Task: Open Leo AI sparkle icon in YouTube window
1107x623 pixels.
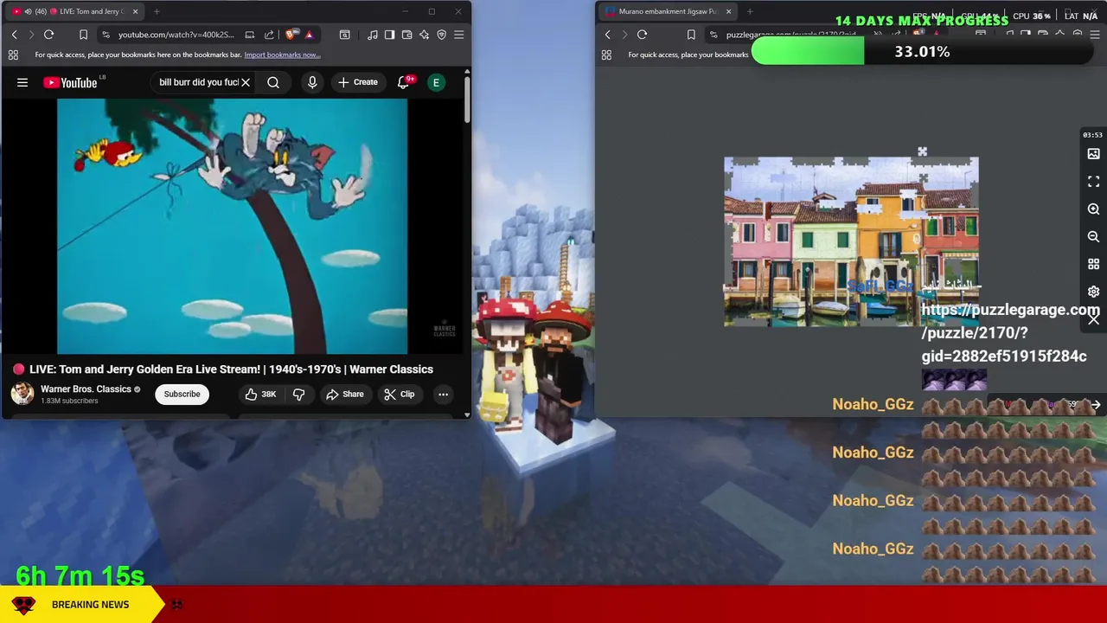Action: tap(424, 35)
